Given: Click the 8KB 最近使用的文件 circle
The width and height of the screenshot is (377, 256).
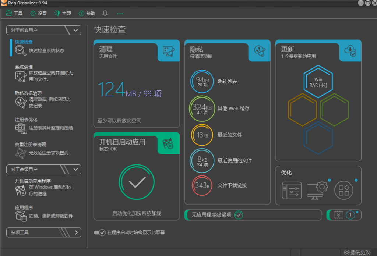Looking at the screenshot, I should pos(202,161).
